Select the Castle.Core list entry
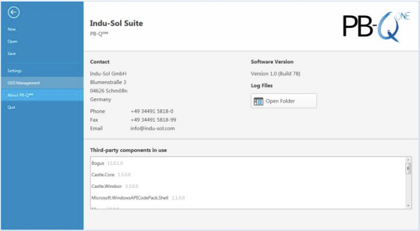Viewport: 420px width, 231px height. pos(104,174)
